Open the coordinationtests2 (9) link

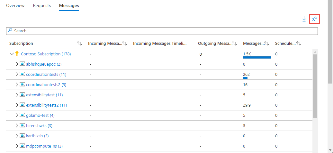pos(46,85)
